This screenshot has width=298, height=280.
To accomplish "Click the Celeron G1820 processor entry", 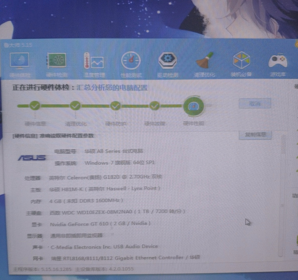I will point(105,177).
